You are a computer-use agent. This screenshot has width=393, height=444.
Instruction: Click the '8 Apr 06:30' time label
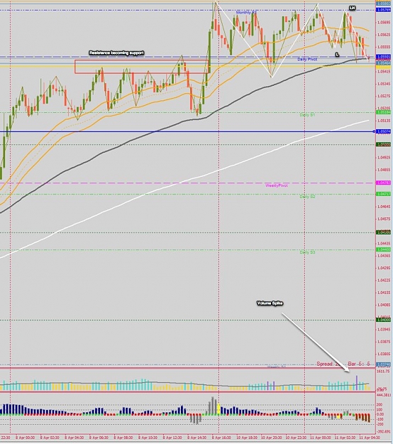(x=99, y=438)
